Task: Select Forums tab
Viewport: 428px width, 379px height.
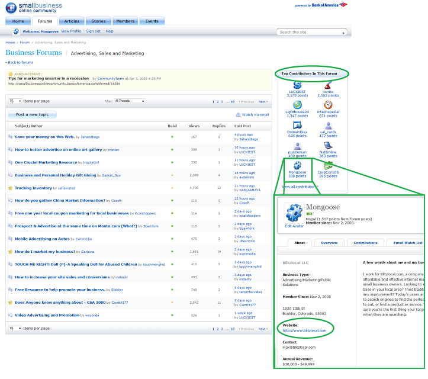Action: pos(45,21)
